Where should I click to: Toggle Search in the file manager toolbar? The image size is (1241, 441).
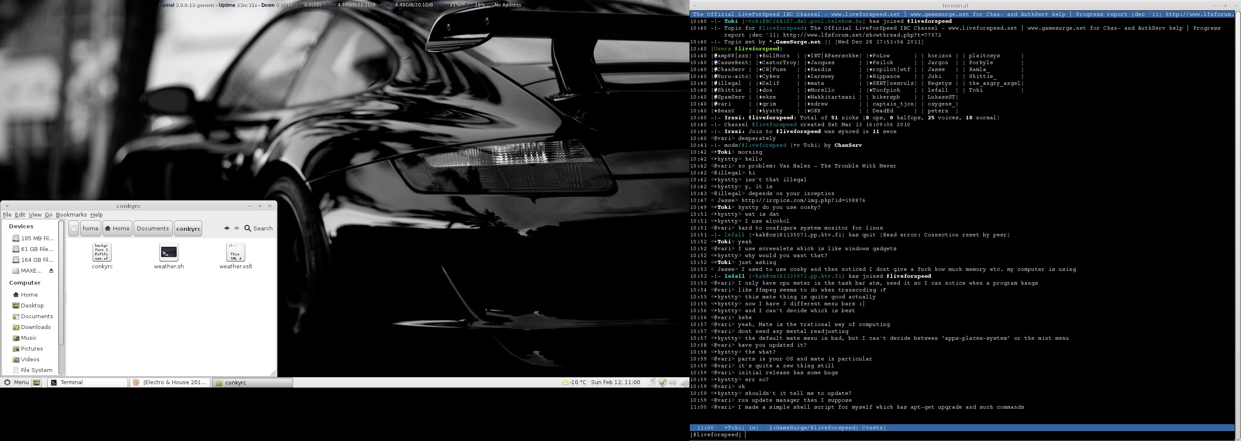(x=259, y=228)
